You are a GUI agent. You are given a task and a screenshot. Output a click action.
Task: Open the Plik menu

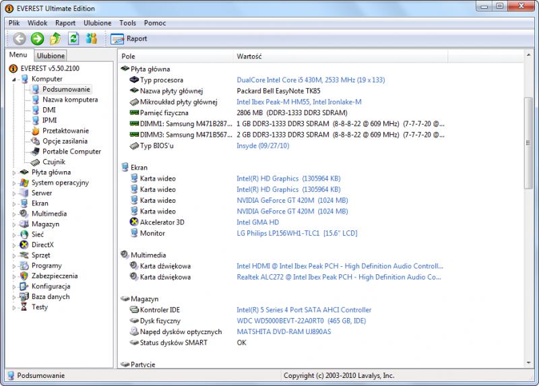14,23
